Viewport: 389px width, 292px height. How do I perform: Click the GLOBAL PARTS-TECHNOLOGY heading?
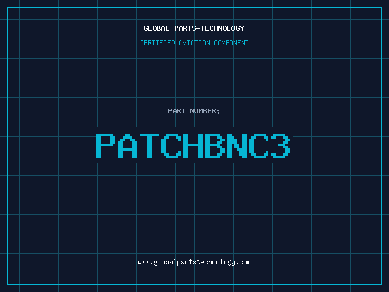coord(194,28)
